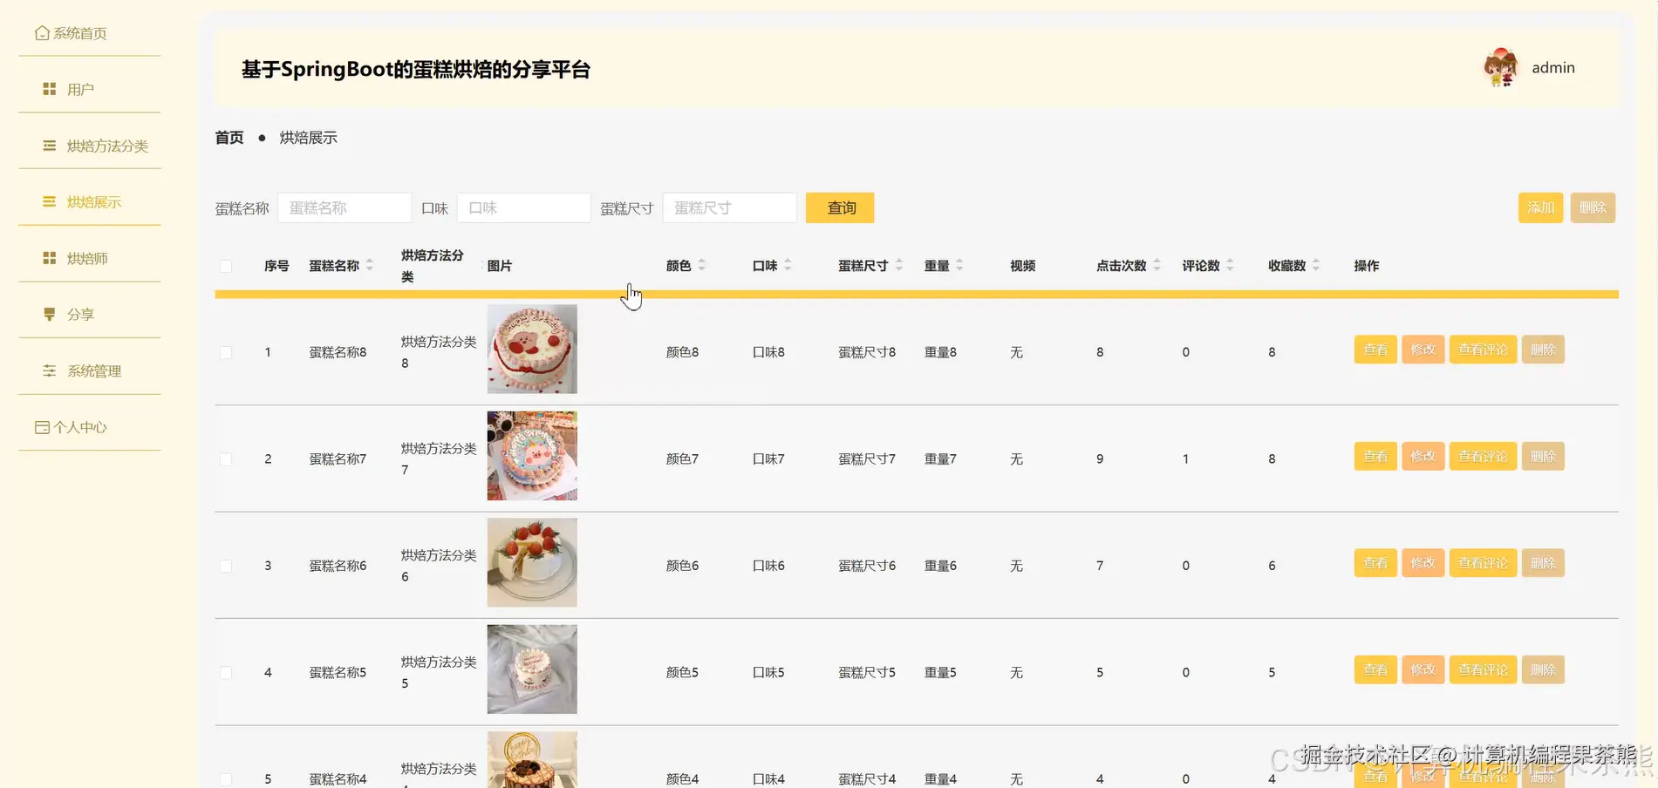
Task: Open the cake image for 蛋糕名称6
Action: [x=532, y=562]
